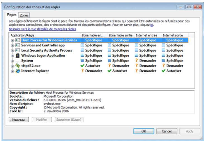Click System Zone fiable entrée Spécifique icon

pyautogui.click(x=82, y=60)
